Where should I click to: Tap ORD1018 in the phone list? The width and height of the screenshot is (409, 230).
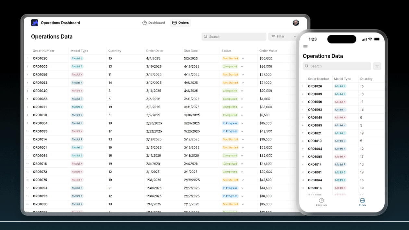[x=315, y=188]
